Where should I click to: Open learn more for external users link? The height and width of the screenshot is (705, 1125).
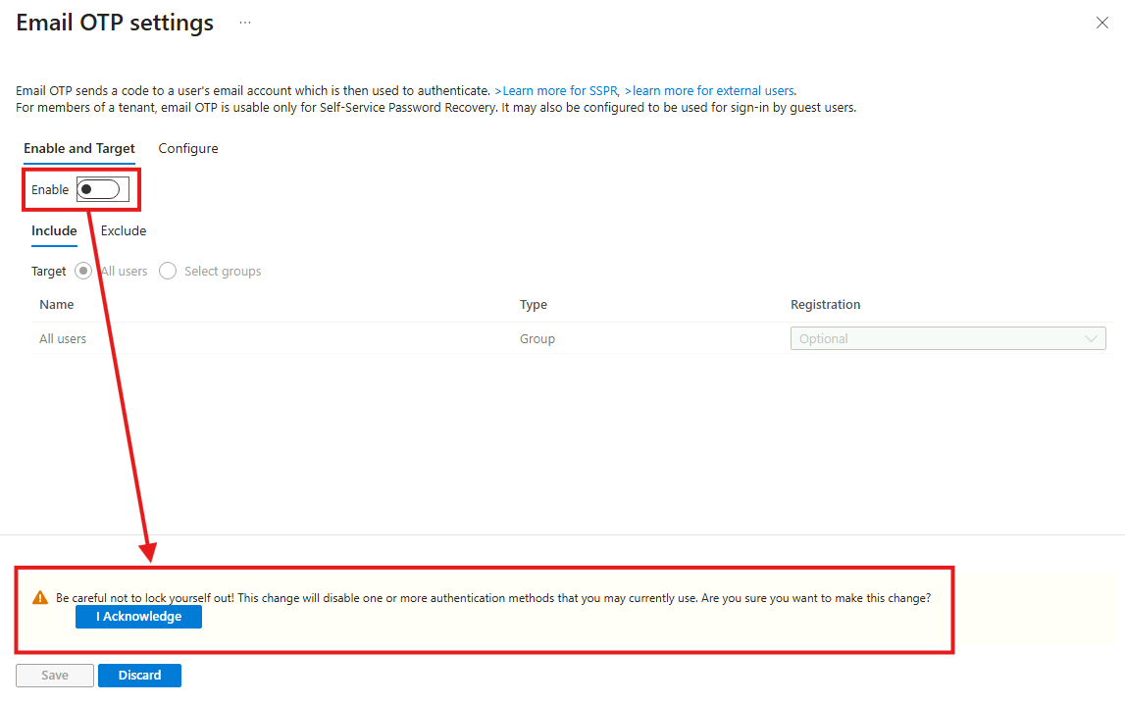pyautogui.click(x=709, y=91)
